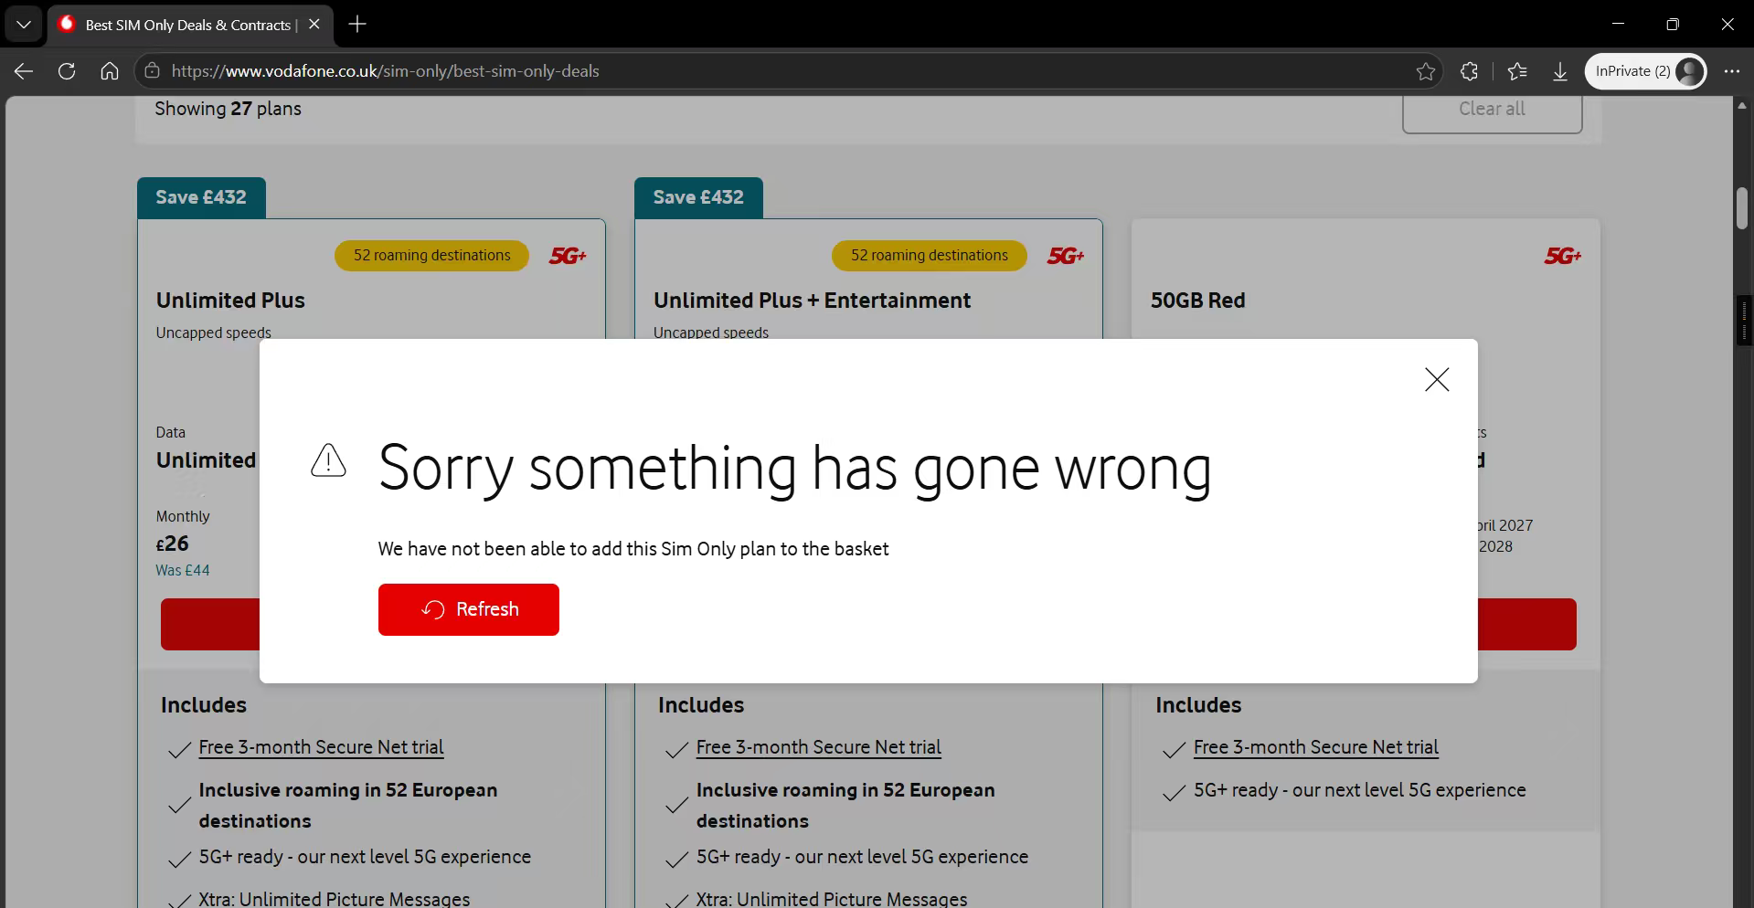Click the Unlimited Plus plan title
The height and width of the screenshot is (908, 1754).
(x=230, y=301)
